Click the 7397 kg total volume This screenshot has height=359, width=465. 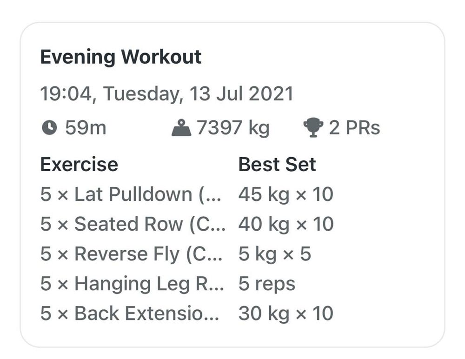pyautogui.click(x=233, y=128)
